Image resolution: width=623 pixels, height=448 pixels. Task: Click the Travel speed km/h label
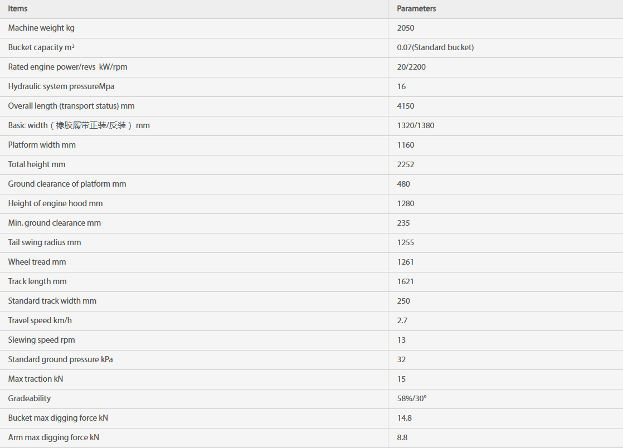tap(40, 320)
